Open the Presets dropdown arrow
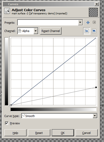The height and width of the screenshot is (142, 104). 80,22
